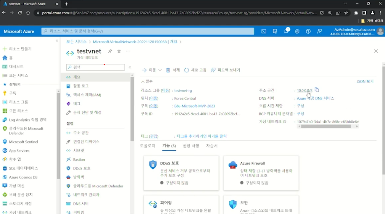Collapse the resource menu panel
Viewport: 385px width, 214px height.
pyautogui.click(x=130, y=68)
